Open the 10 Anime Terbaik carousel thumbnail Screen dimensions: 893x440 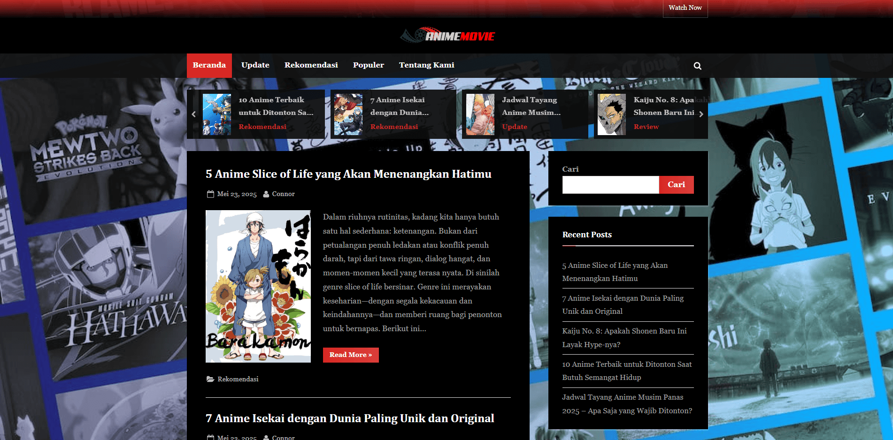click(217, 114)
